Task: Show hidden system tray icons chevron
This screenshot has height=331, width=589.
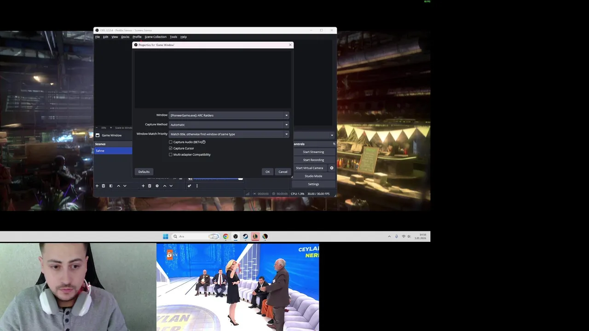Action: click(x=389, y=236)
